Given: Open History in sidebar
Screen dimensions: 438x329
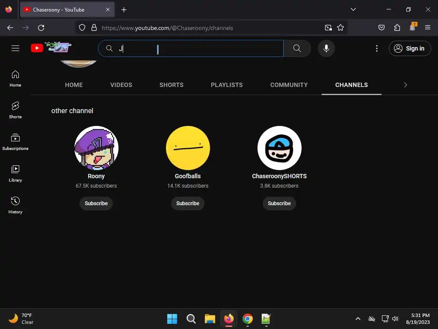Looking at the screenshot, I should coord(15,205).
